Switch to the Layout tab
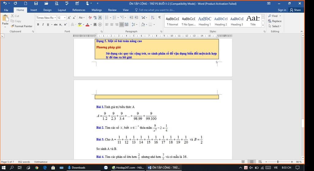Screen dimensions: 314x171 click(x=62, y=10)
